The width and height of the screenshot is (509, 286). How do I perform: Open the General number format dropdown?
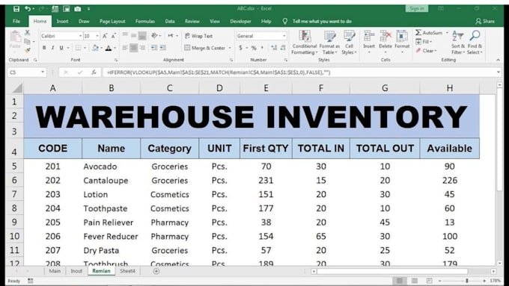[284, 36]
